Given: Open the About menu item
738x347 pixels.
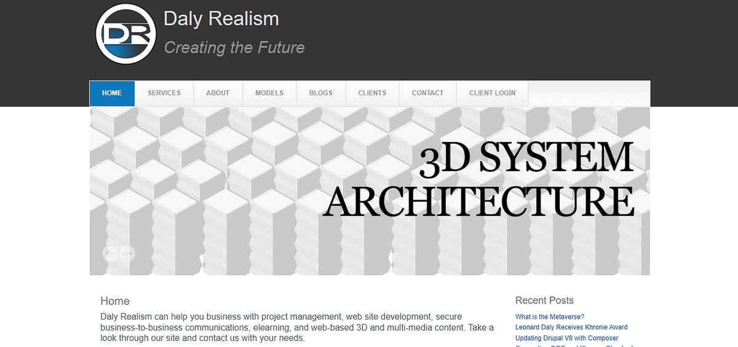Looking at the screenshot, I should tap(218, 93).
